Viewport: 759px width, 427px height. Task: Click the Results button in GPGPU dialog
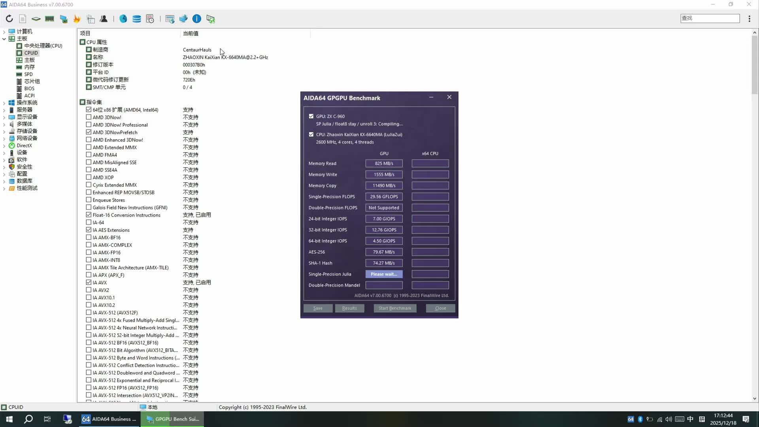(x=349, y=308)
